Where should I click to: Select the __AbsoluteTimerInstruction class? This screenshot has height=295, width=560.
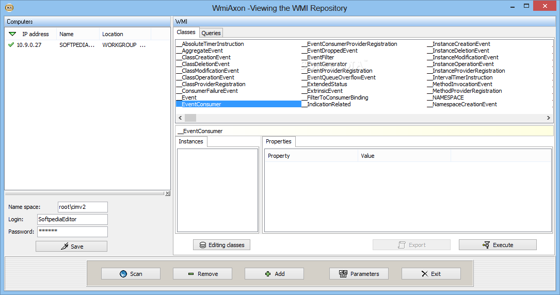click(211, 44)
